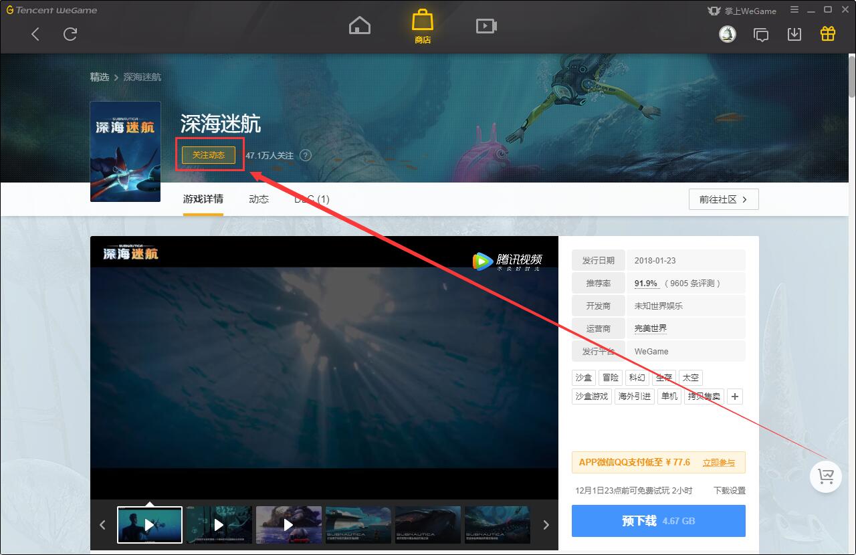Open the home icon in top navigation
This screenshot has height=555, width=856.
[x=360, y=25]
